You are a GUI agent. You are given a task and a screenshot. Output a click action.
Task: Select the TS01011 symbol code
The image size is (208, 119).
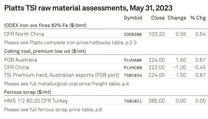pyautogui.click(x=133, y=101)
